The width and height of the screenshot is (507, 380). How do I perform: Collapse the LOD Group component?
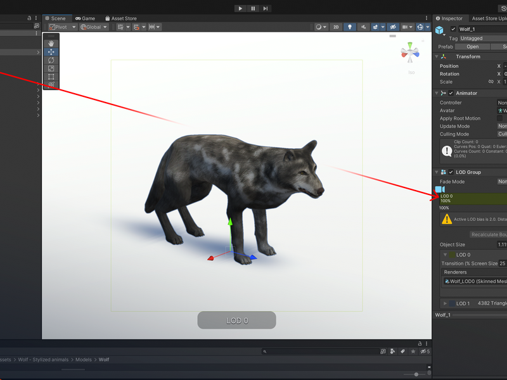point(437,172)
